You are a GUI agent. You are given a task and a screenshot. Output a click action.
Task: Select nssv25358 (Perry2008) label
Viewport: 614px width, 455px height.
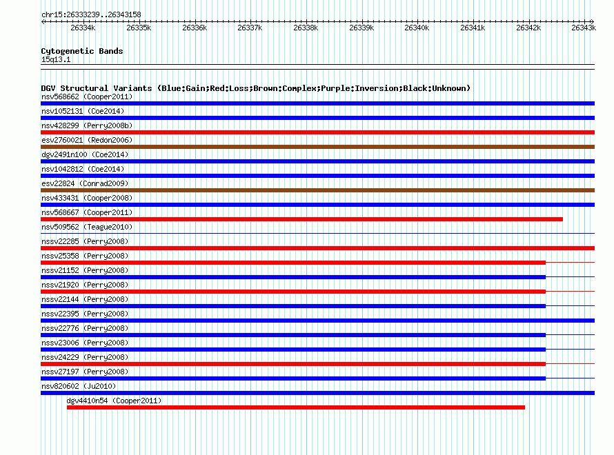tap(85, 256)
